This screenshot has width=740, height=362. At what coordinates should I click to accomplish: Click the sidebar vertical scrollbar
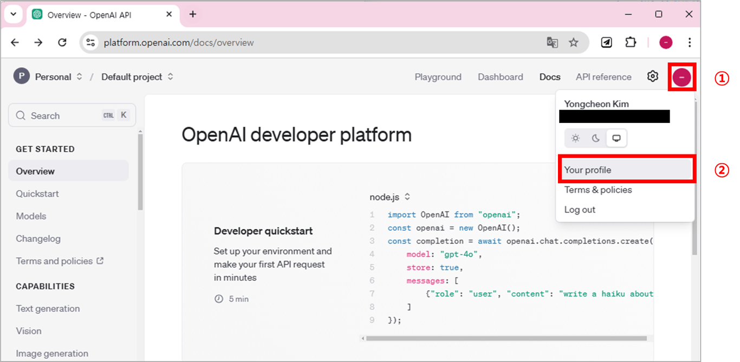[x=140, y=172]
